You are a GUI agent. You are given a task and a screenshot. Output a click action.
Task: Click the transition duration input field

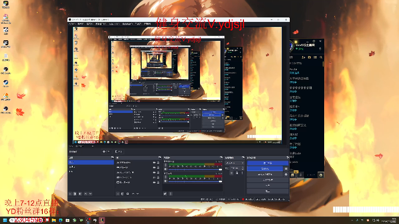[235, 168]
